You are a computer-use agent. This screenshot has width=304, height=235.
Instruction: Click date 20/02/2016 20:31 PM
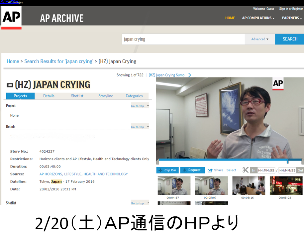[58, 189]
